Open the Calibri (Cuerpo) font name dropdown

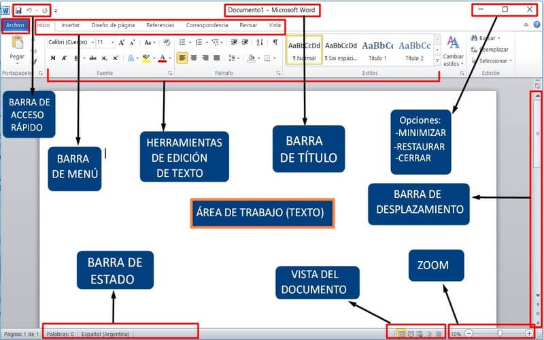point(69,42)
